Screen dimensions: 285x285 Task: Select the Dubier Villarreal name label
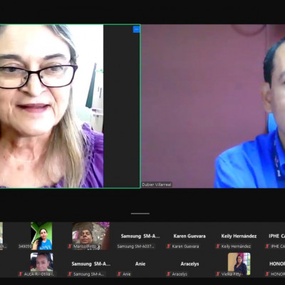157,185
